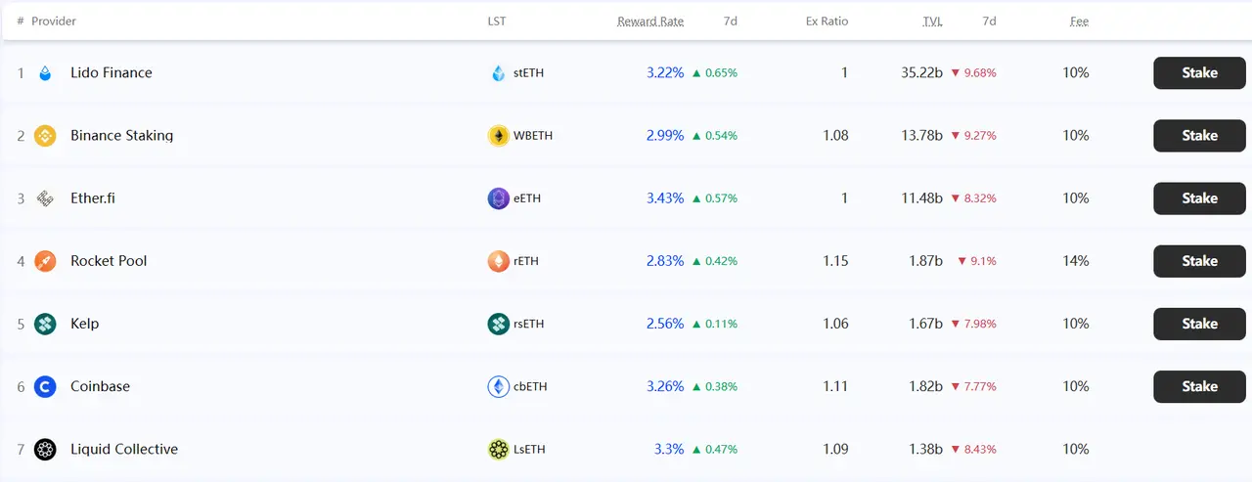Sort by the Fee column header
This screenshot has width=1252, height=482.
click(x=1079, y=22)
